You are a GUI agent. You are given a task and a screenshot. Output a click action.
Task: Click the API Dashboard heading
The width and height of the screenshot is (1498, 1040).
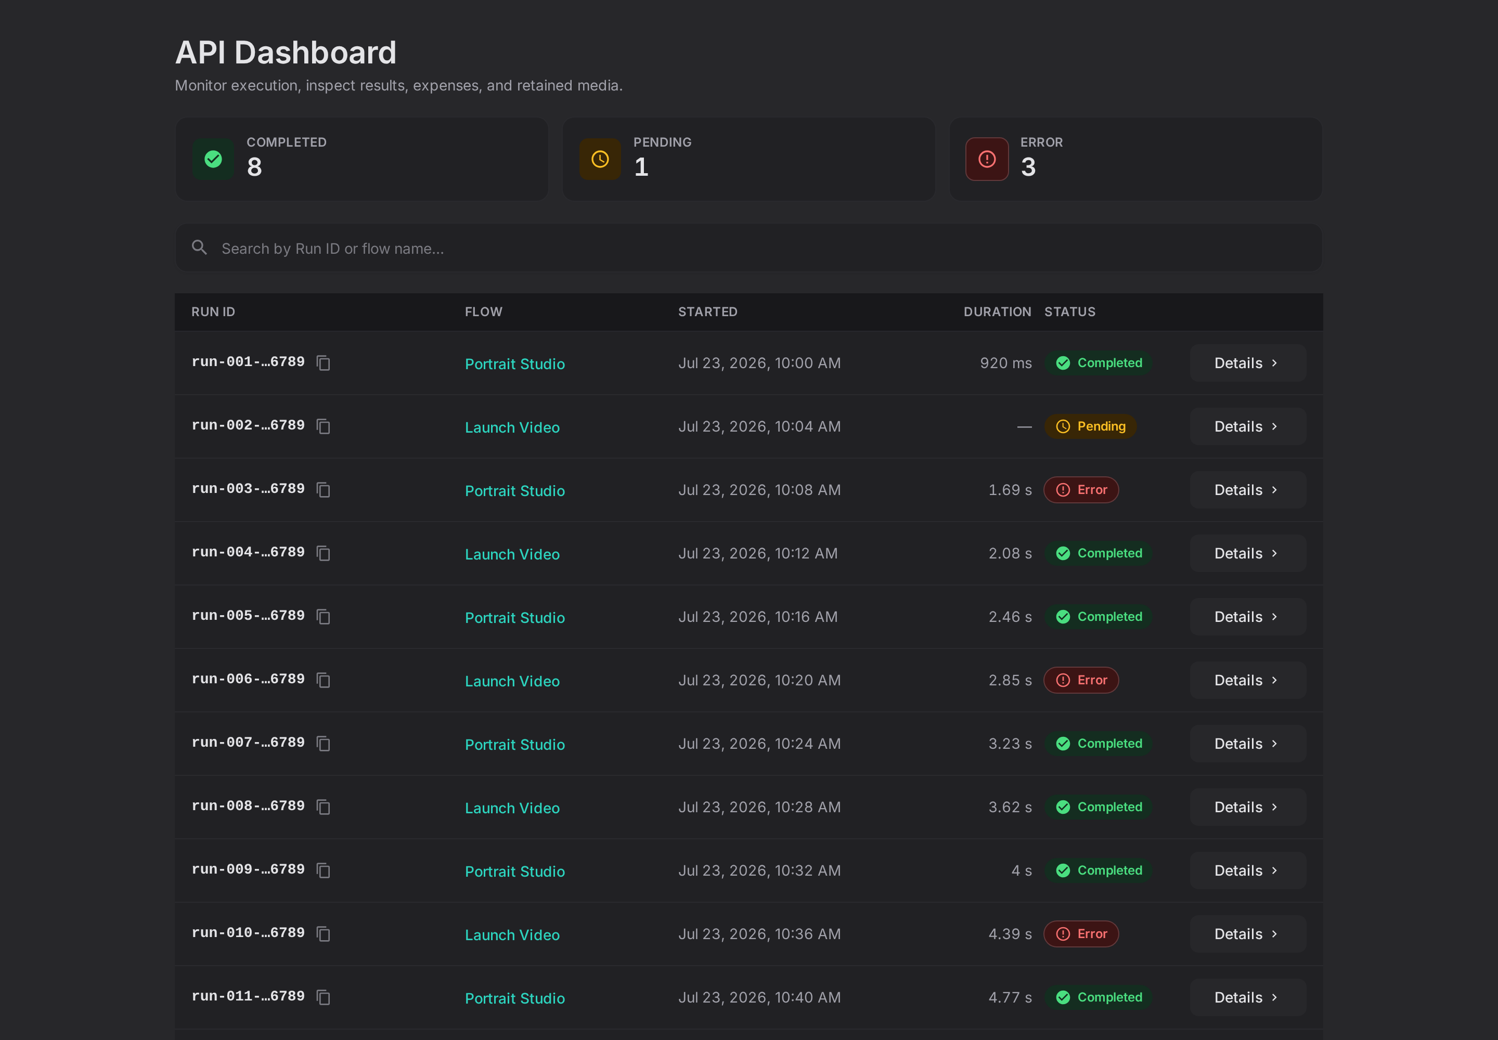click(x=286, y=52)
